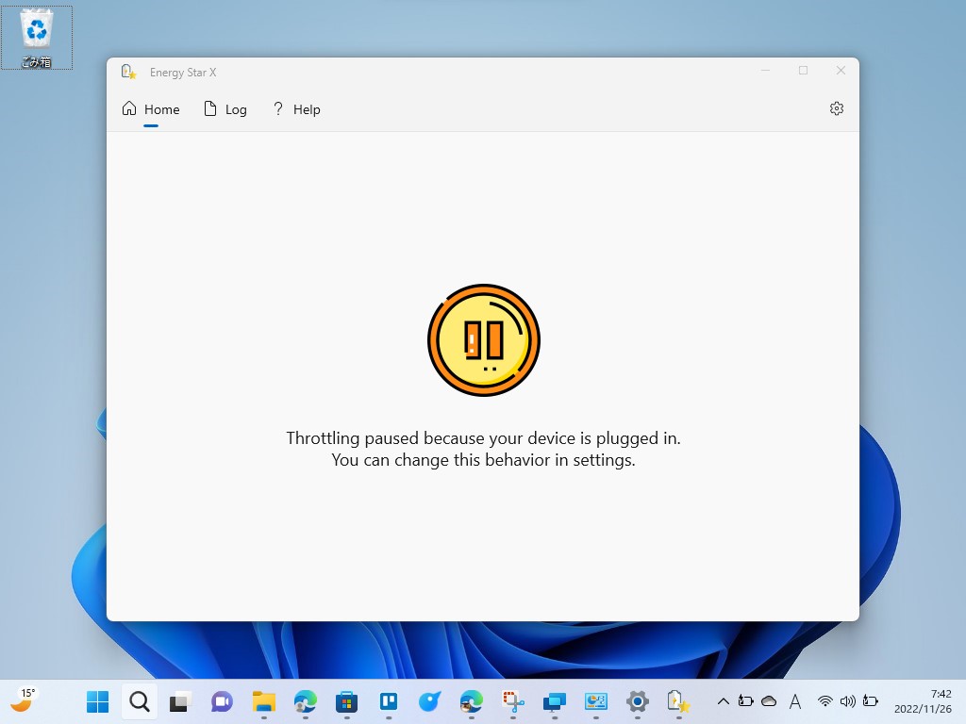
Task: Click the Energy Star X title bar icon
Action: [x=128, y=72]
